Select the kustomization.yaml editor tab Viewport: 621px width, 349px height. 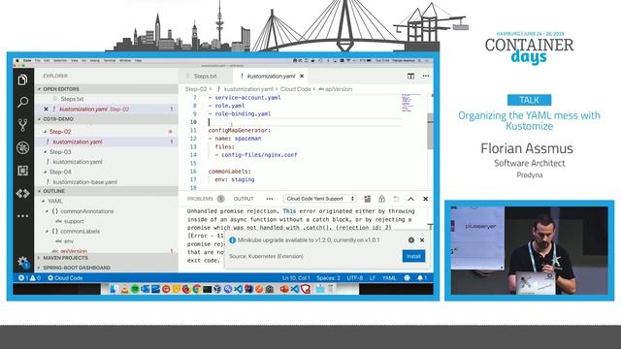click(x=271, y=76)
